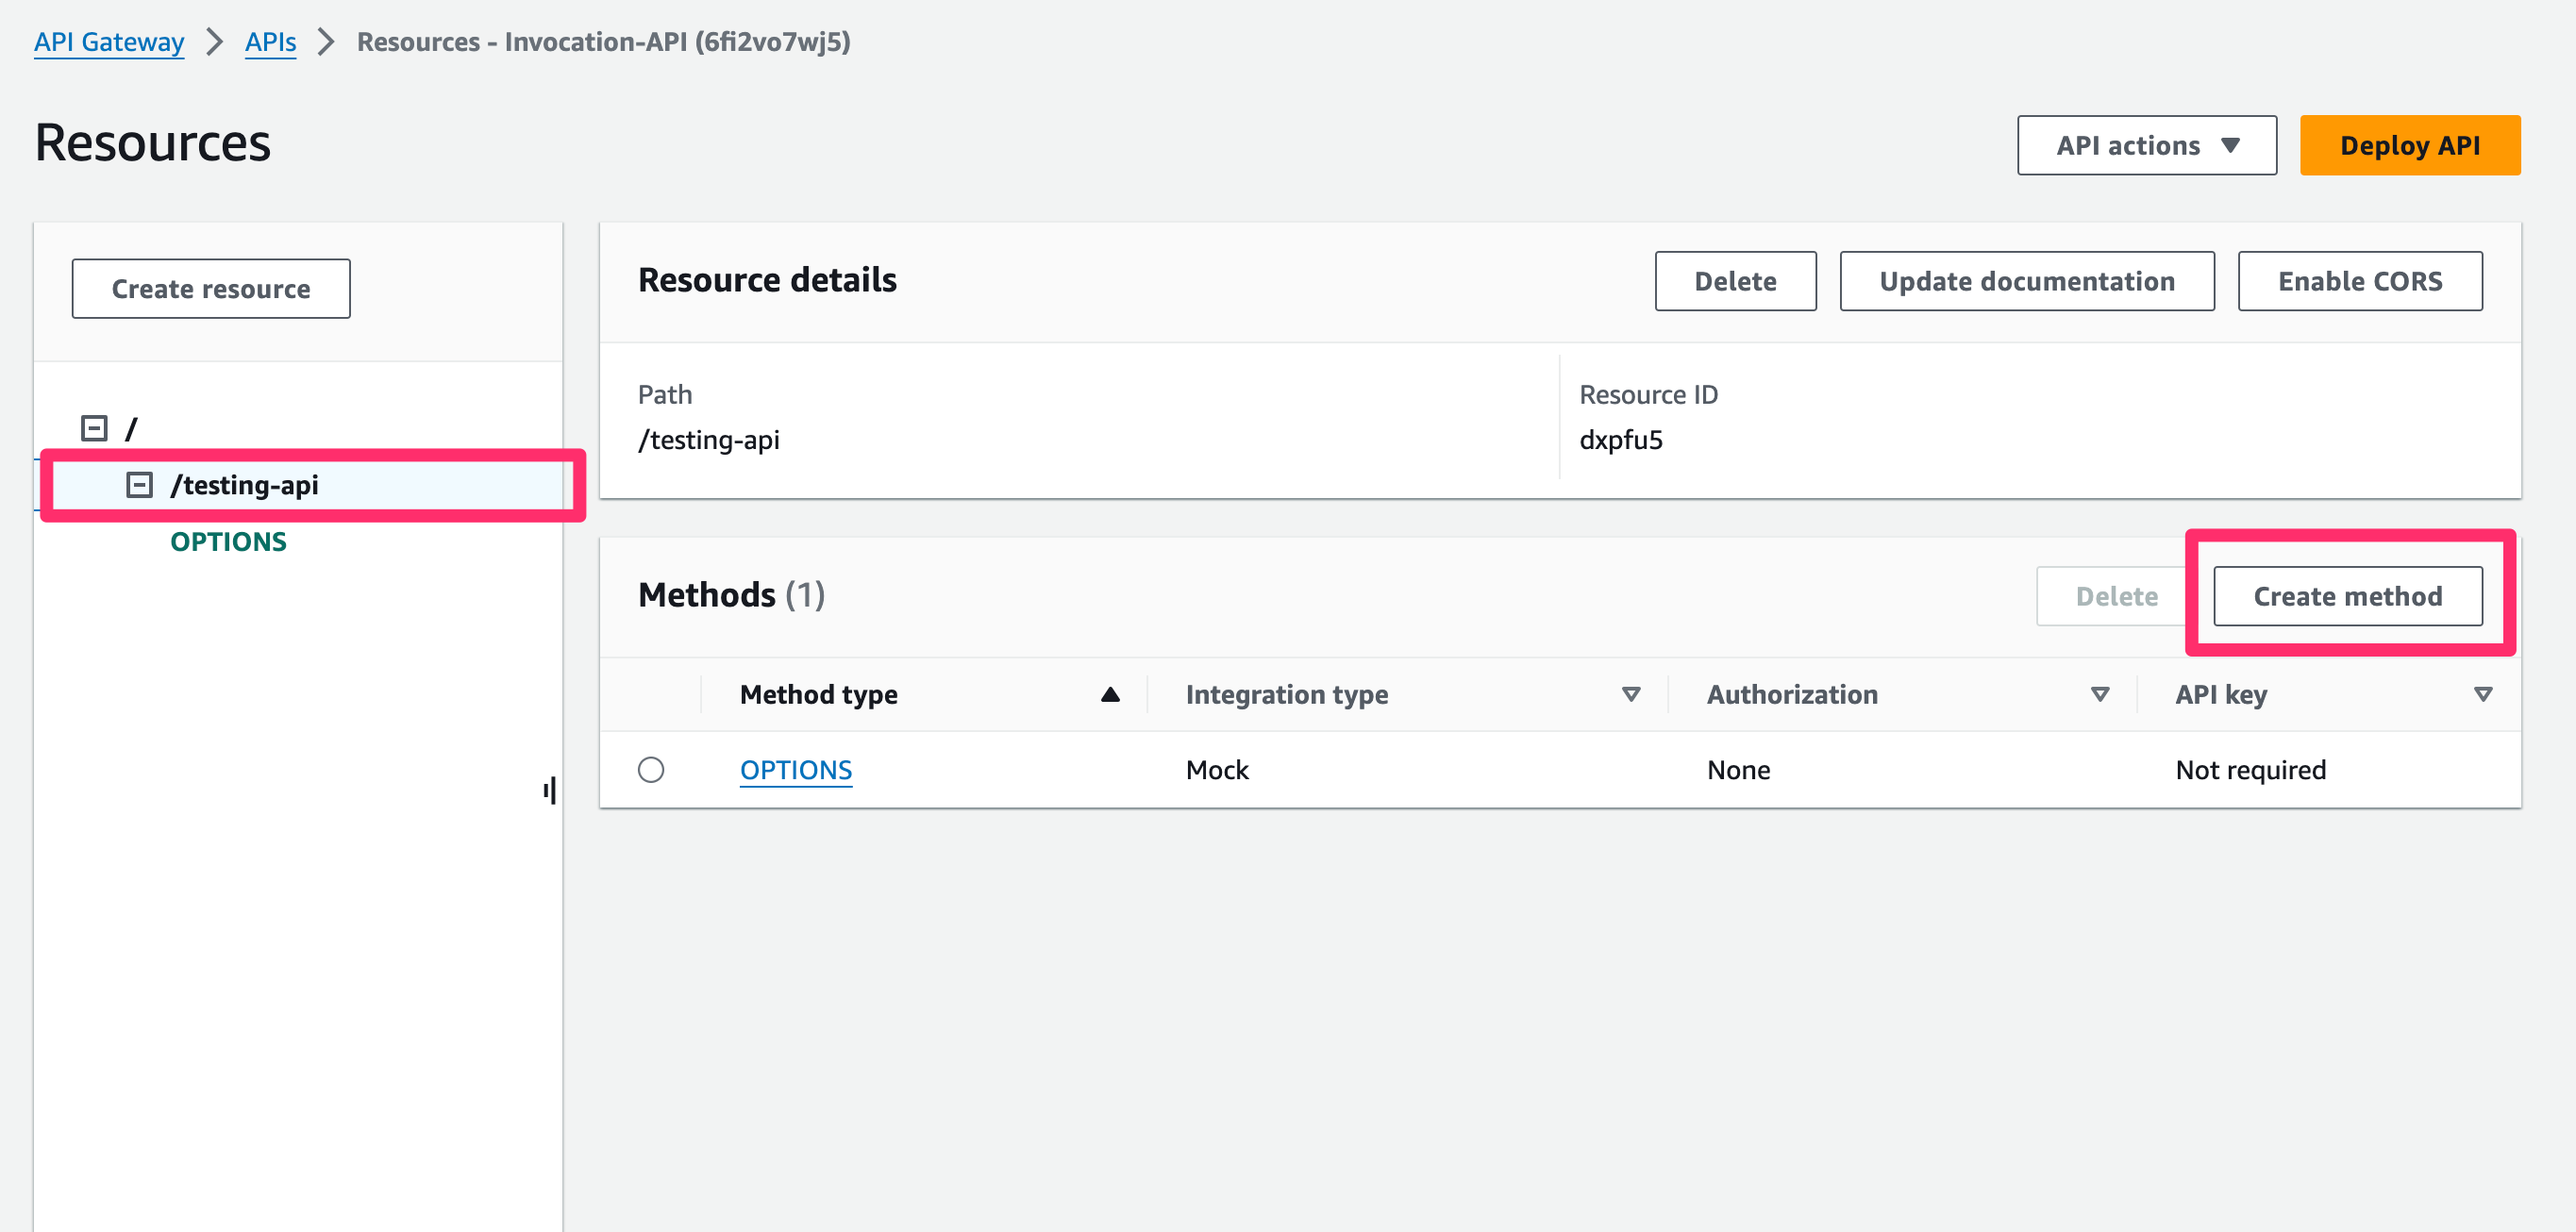Click the resources panel resize handle
This screenshot has height=1232, width=2576.
coord(550,790)
